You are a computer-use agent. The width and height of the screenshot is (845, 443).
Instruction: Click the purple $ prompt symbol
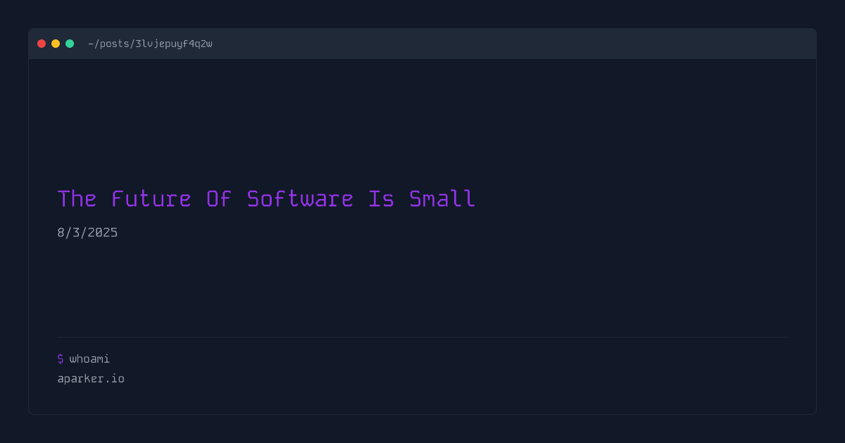click(61, 359)
